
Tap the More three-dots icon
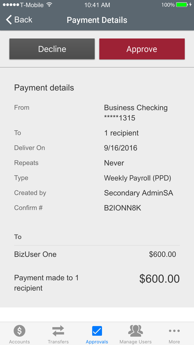(174, 331)
